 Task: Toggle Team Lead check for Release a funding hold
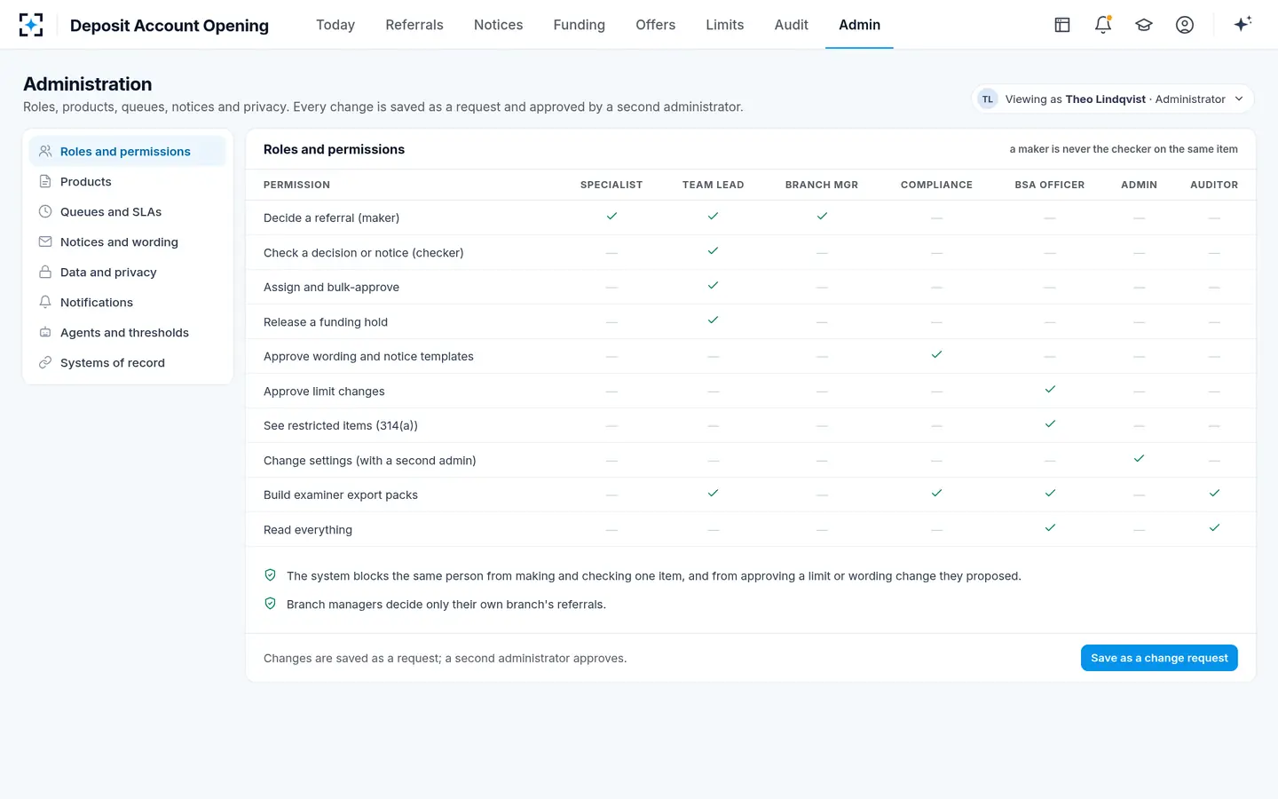713,320
